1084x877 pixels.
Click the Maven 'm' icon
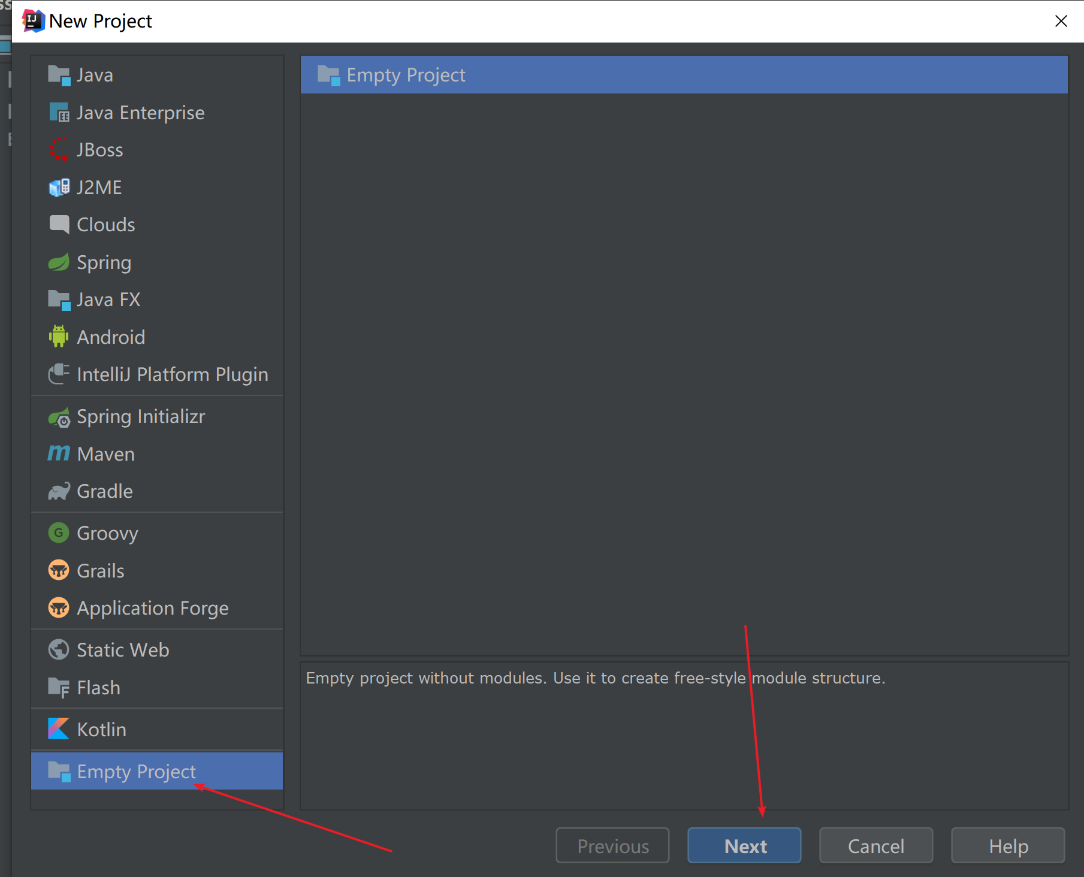click(59, 453)
